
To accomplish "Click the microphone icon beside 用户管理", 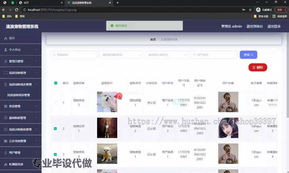I will pyautogui.click(x=5, y=152).
